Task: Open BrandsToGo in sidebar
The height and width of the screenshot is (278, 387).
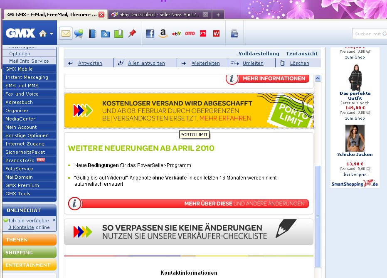Action: (x=30, y=160)
